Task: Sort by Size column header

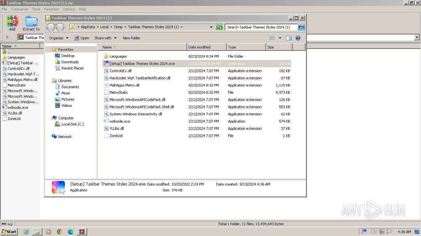Action: click(x=279, y=47)
